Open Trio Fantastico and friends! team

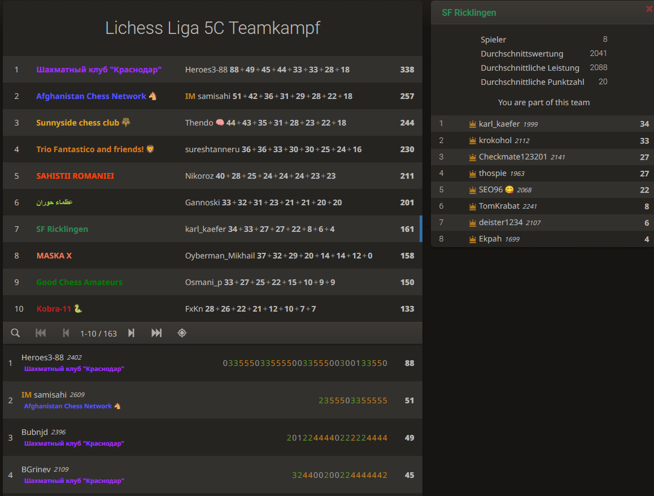90,149
